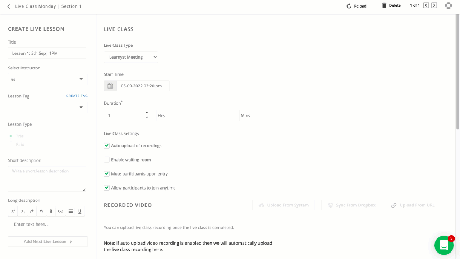Open the Start Time calendar picker
This screenshot has height=259, width=460.
tap(110, 86)
